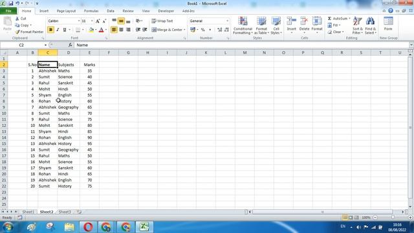The height and width of the screenshot is (233, 414).
Task: Open Sort & Filter menu
Action: click(x=358, y=25)
